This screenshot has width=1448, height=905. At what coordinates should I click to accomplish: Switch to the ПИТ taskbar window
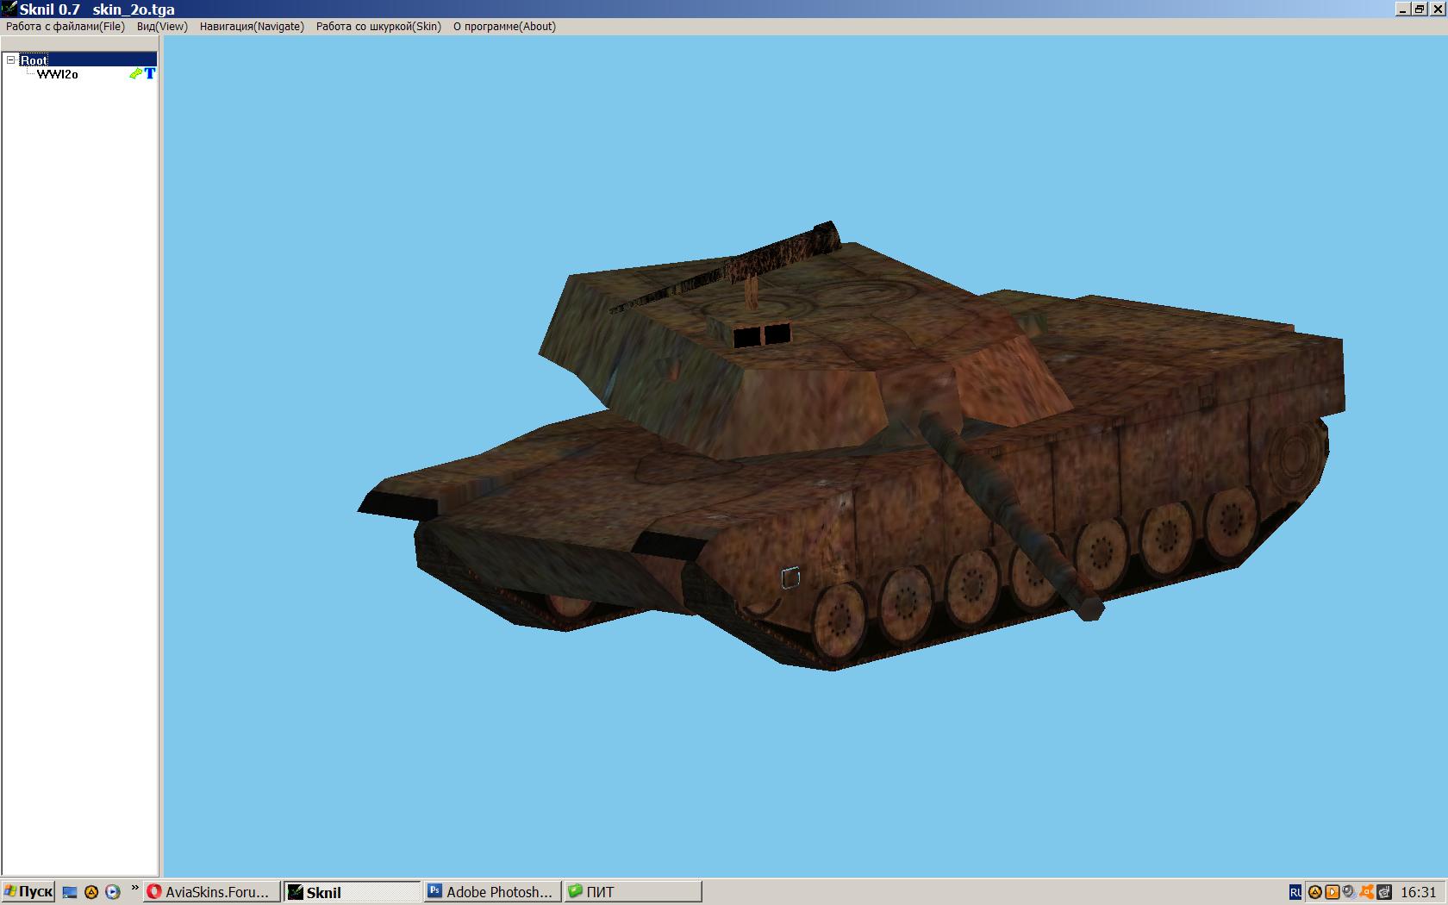(633, 892)
